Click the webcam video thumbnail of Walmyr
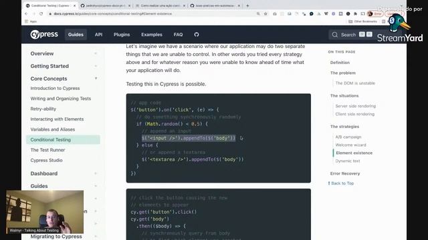Viewport: 428px width, 240px height. 45,212
